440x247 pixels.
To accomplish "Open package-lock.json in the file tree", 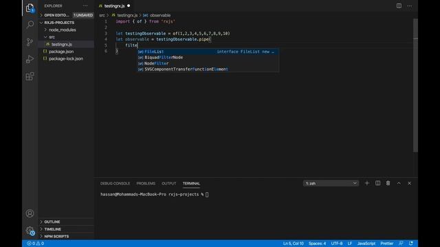I will pos(66,59).
